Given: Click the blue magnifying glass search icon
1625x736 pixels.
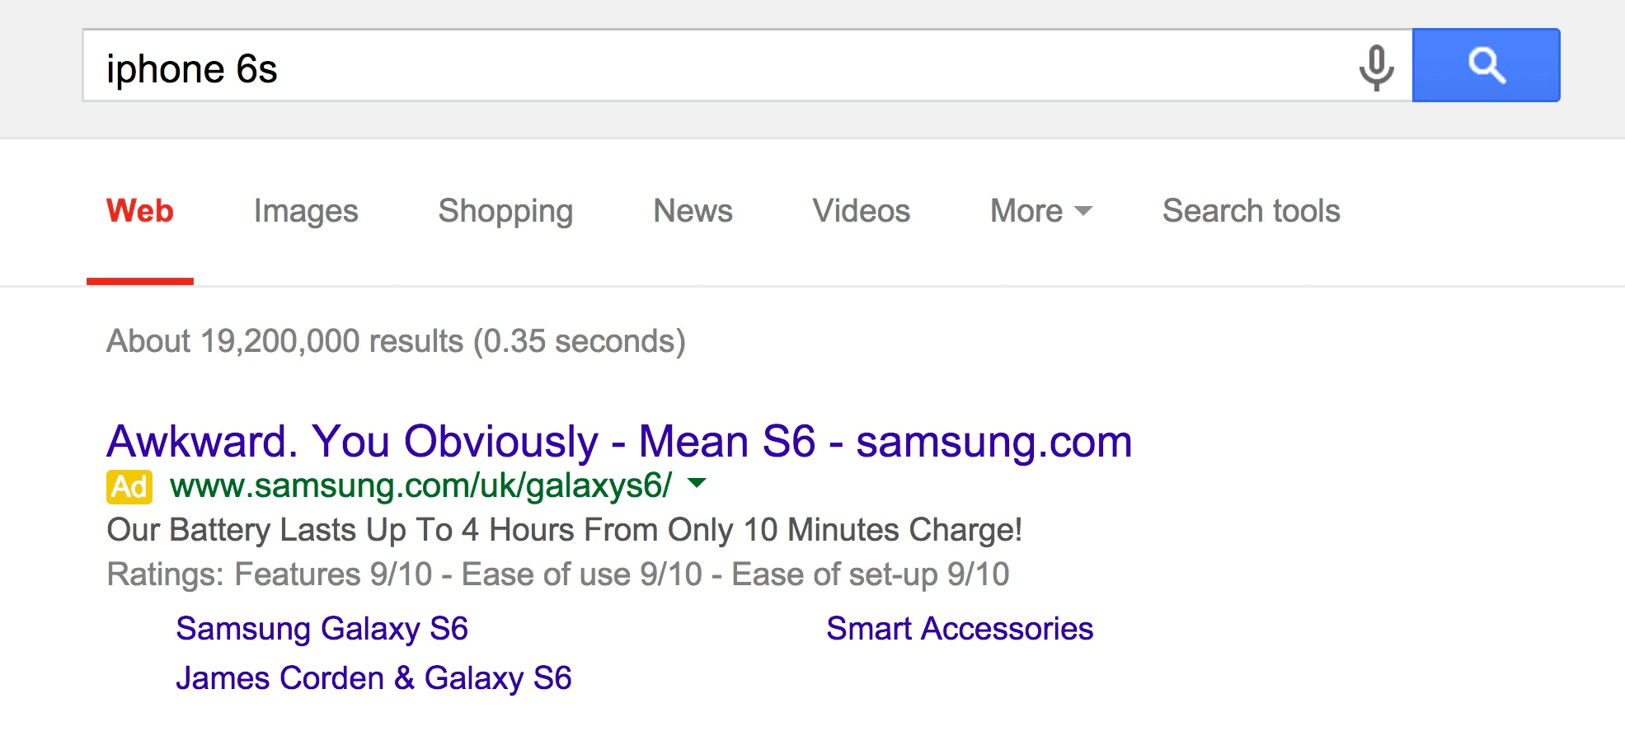Looking at the screenshot, I should tap(1485, 66).
